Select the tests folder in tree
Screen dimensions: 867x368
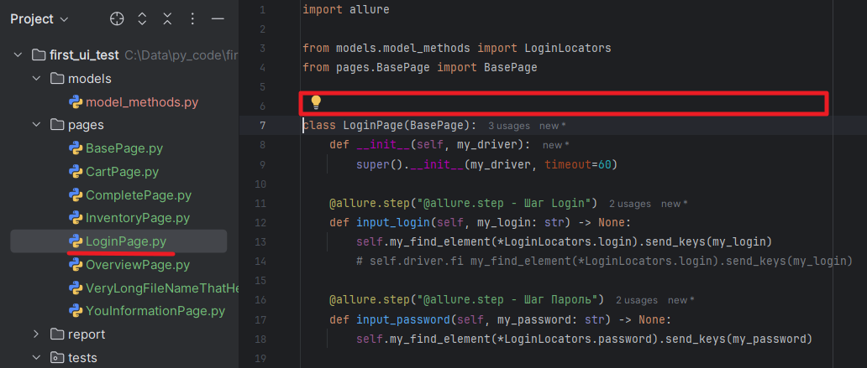tap(82, 357)
